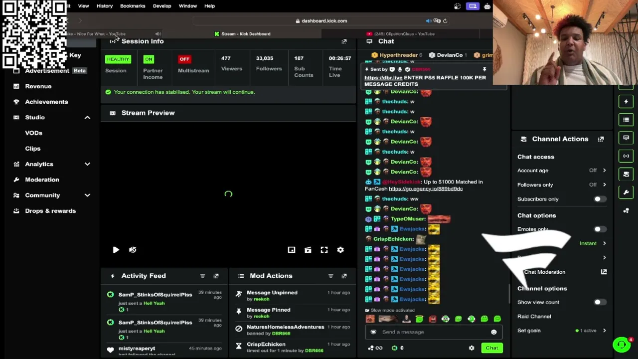The image size is (638, 359).
Task: Open the Develop menu
Action: point(162,6)
